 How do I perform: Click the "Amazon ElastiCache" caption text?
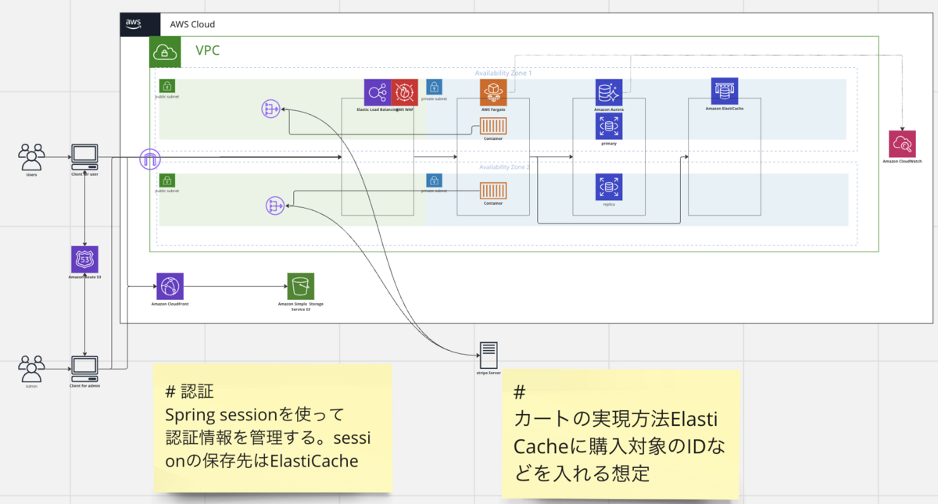click(724, 109)
